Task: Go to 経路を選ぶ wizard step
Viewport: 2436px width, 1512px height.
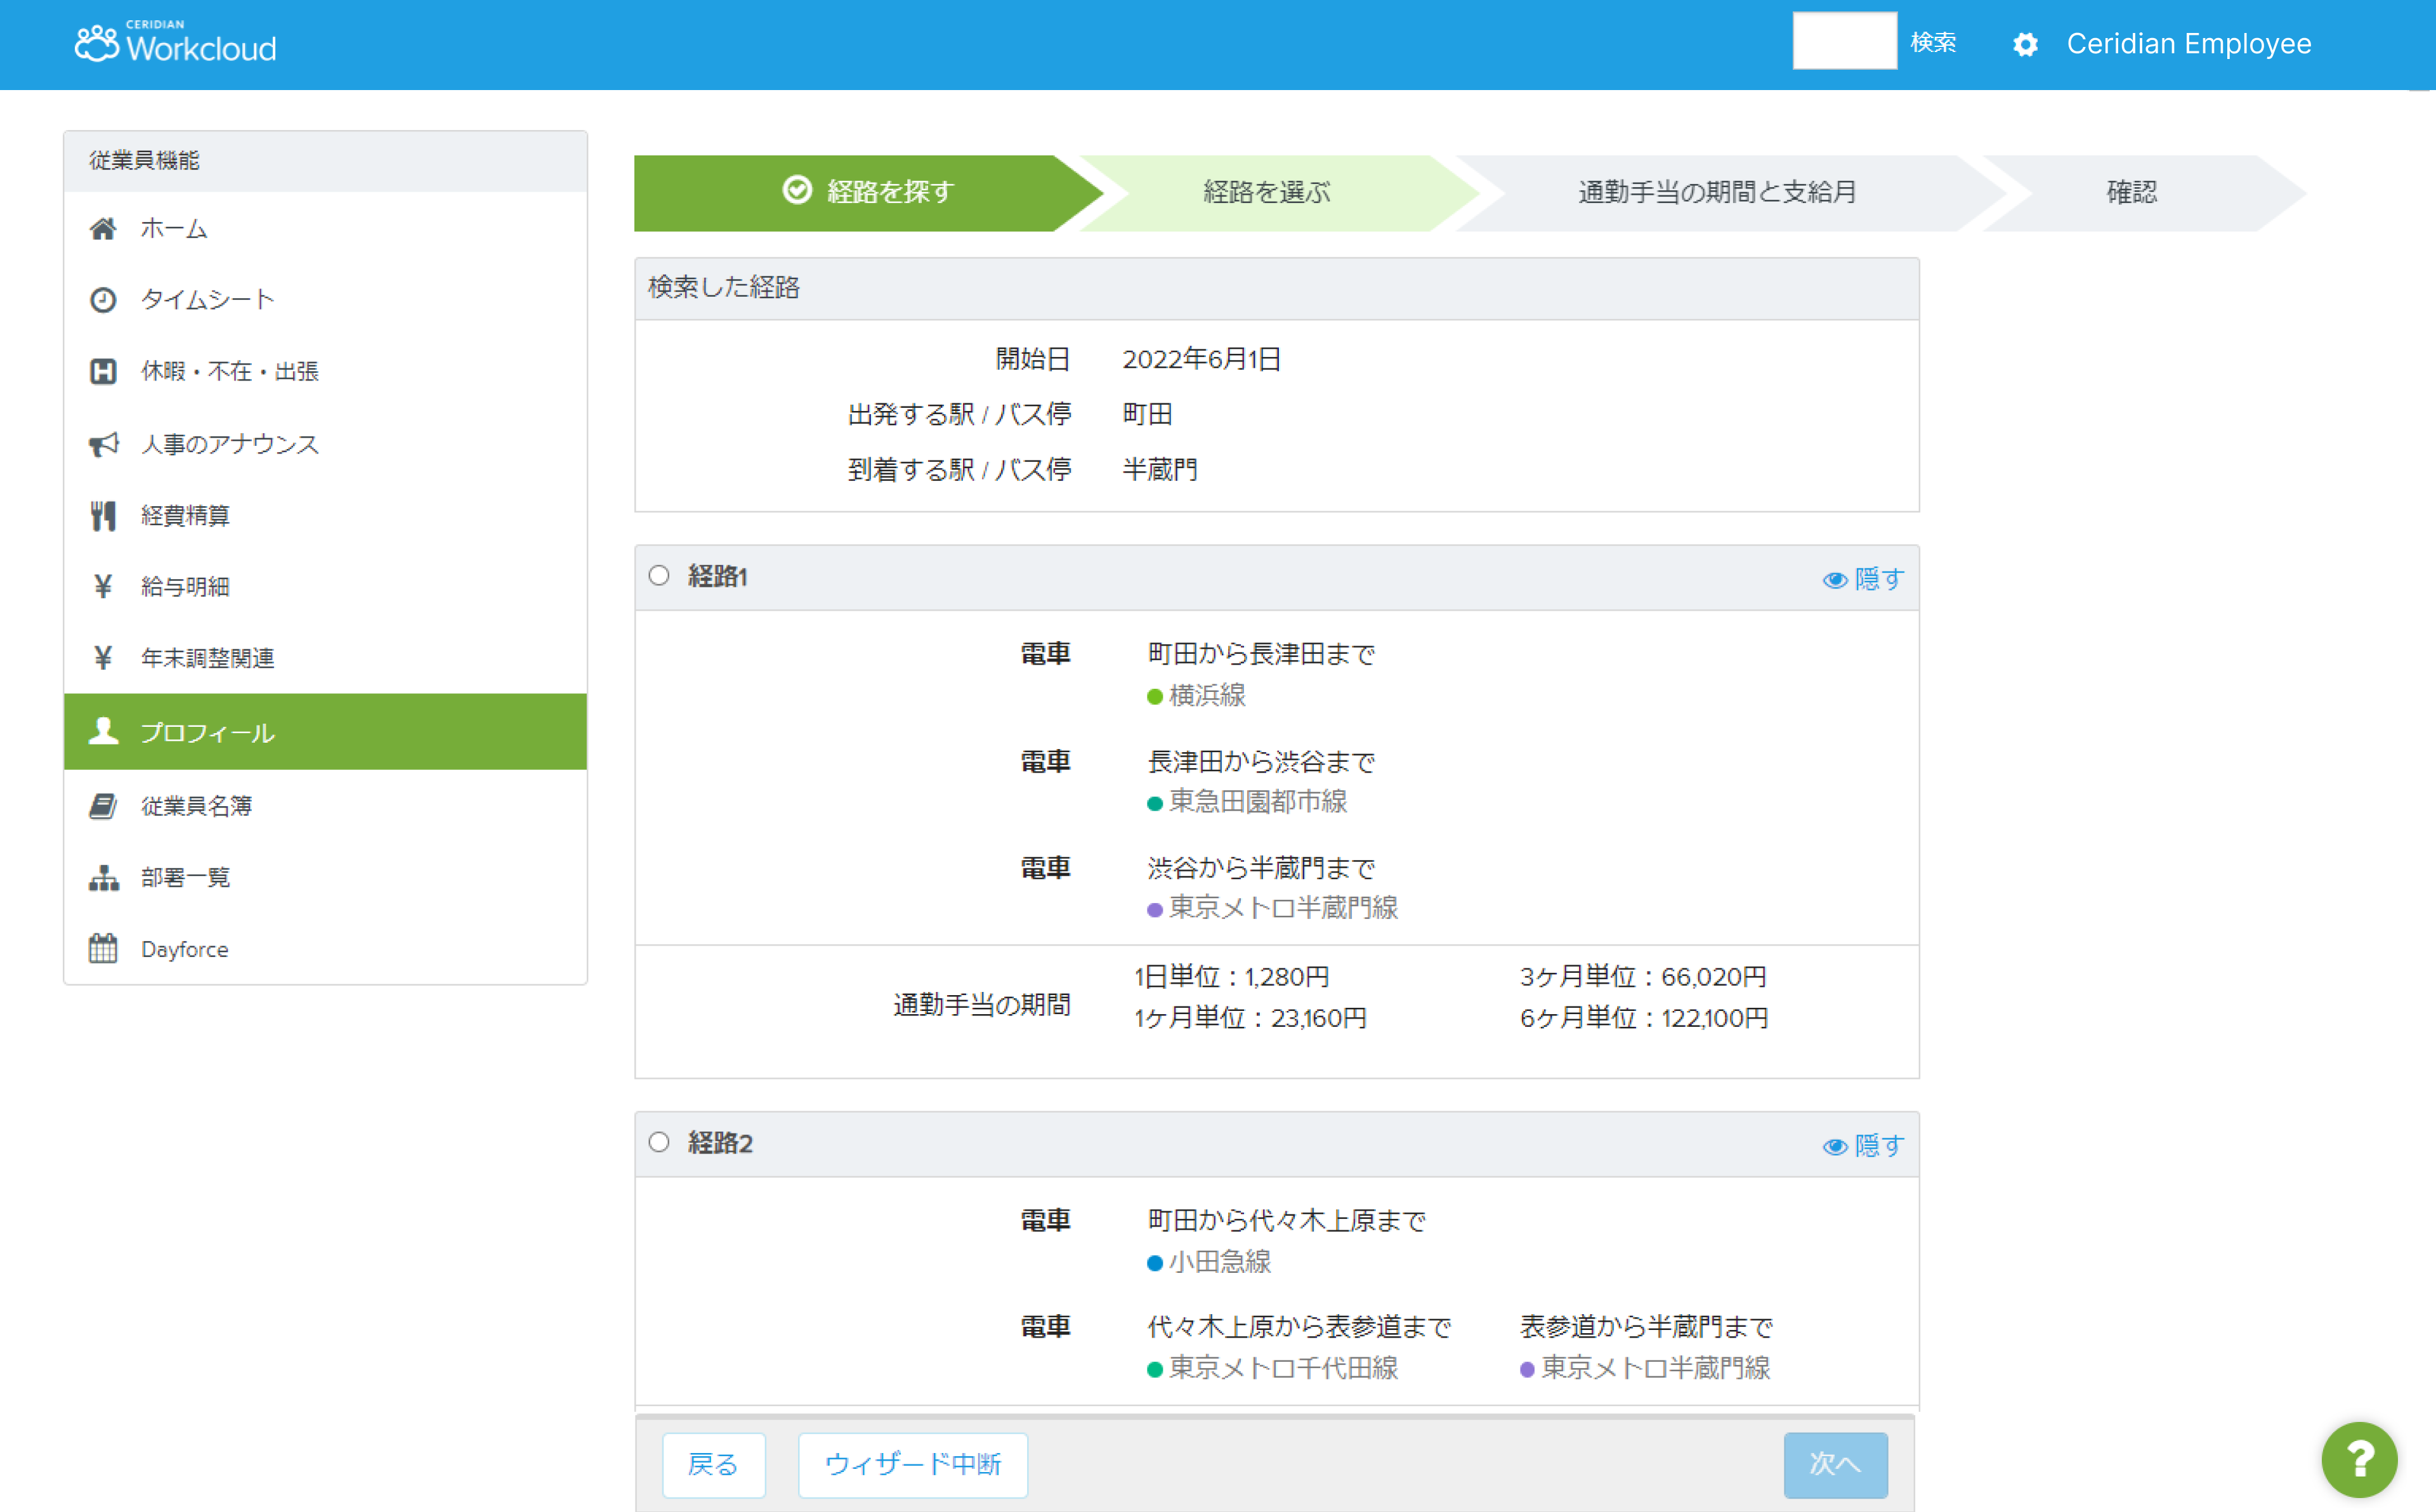Action: coord(1266,192)
